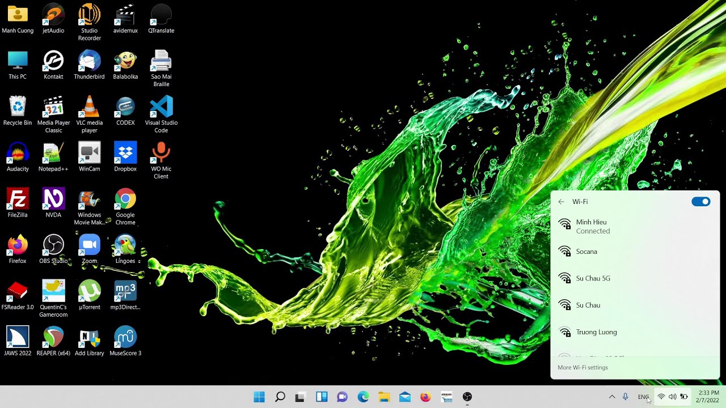Select the Su Chau 5G network

pyautogui.click(x=635, y=278)
